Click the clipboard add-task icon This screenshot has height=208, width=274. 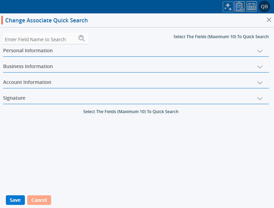click(239, 7)
